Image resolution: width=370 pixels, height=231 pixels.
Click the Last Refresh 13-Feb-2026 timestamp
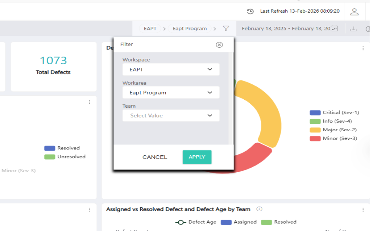[x=300, y=11]
